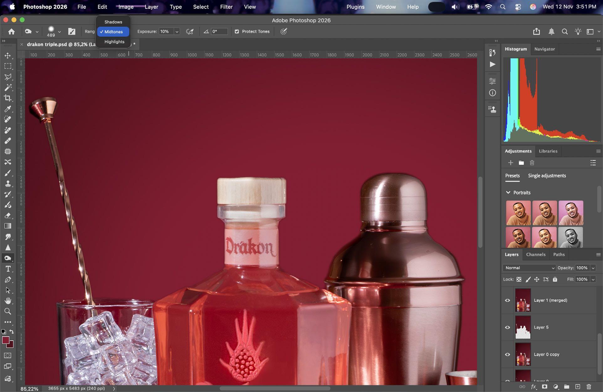Click the black and white portrait preset

[x=570, y=238]
